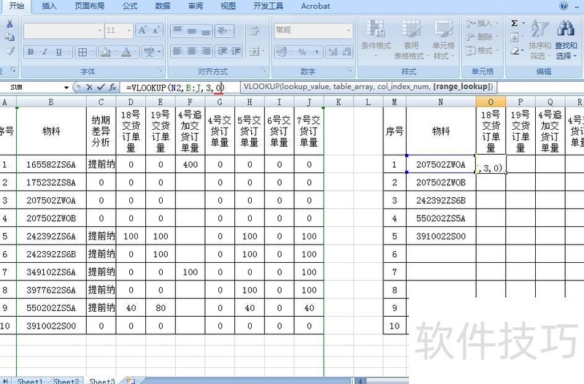Click the phonetic guide 文 icon
Screen dimensions: 584x384
click(150, 52)
